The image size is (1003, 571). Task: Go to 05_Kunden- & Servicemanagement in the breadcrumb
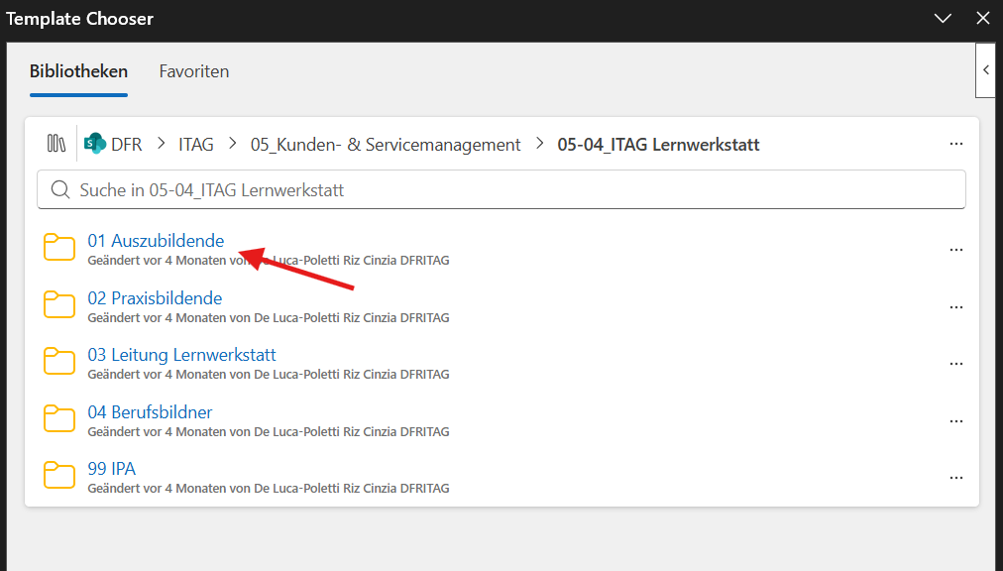tap(386, 145)
